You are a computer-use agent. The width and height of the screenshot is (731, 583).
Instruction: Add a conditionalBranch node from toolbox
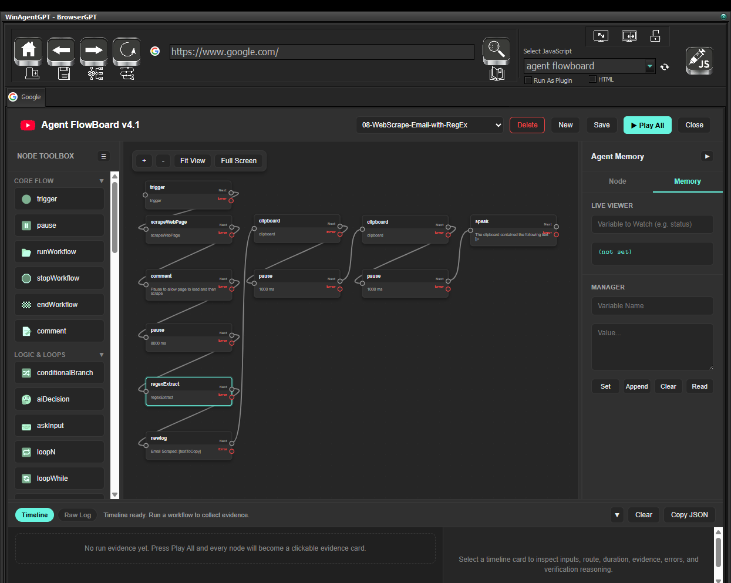(59, 373)
